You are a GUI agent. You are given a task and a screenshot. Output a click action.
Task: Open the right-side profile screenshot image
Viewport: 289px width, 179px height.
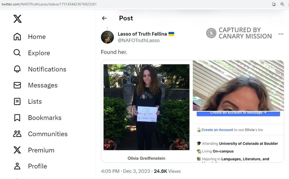pyautogui.click(x=238, y=111)
